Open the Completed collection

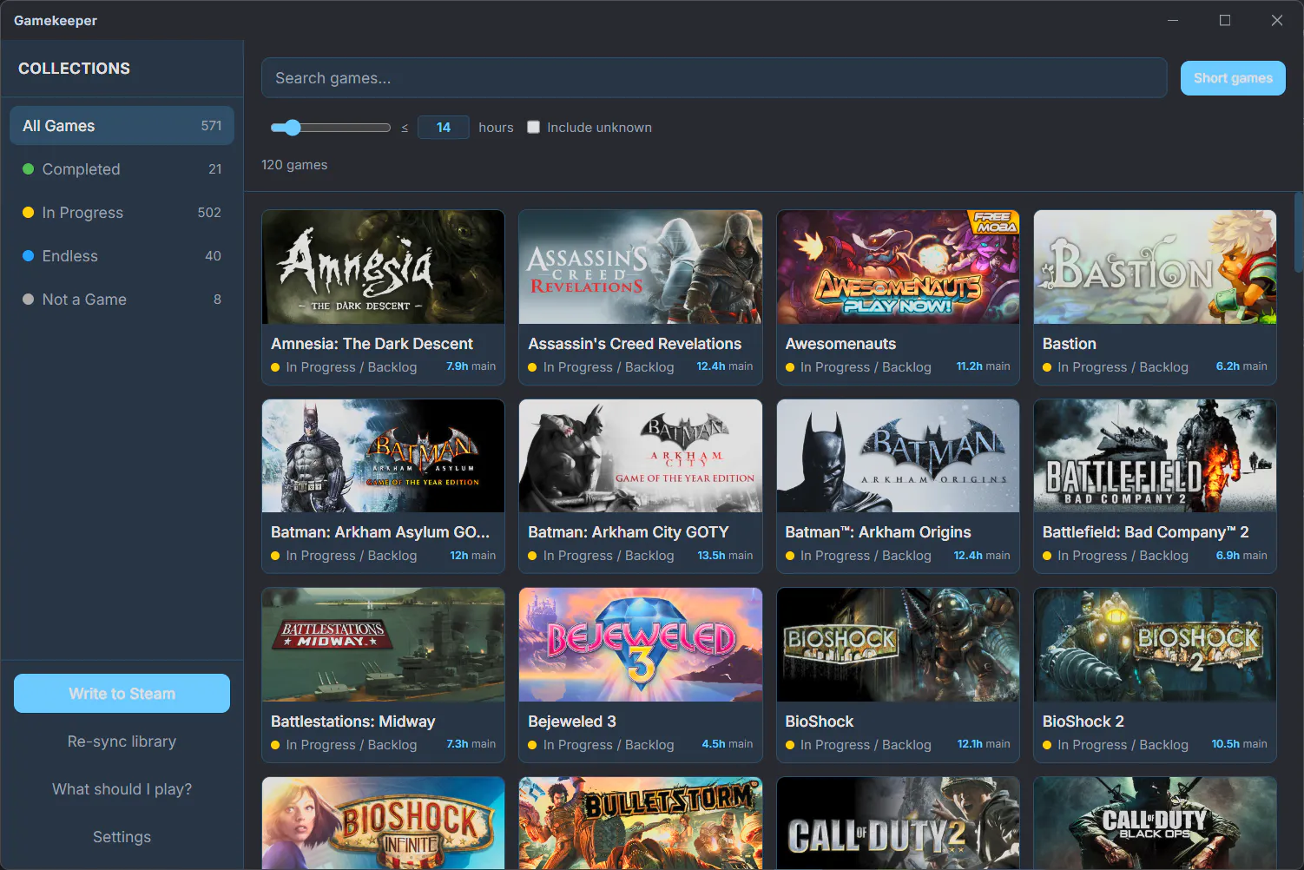tap(122, 169)
